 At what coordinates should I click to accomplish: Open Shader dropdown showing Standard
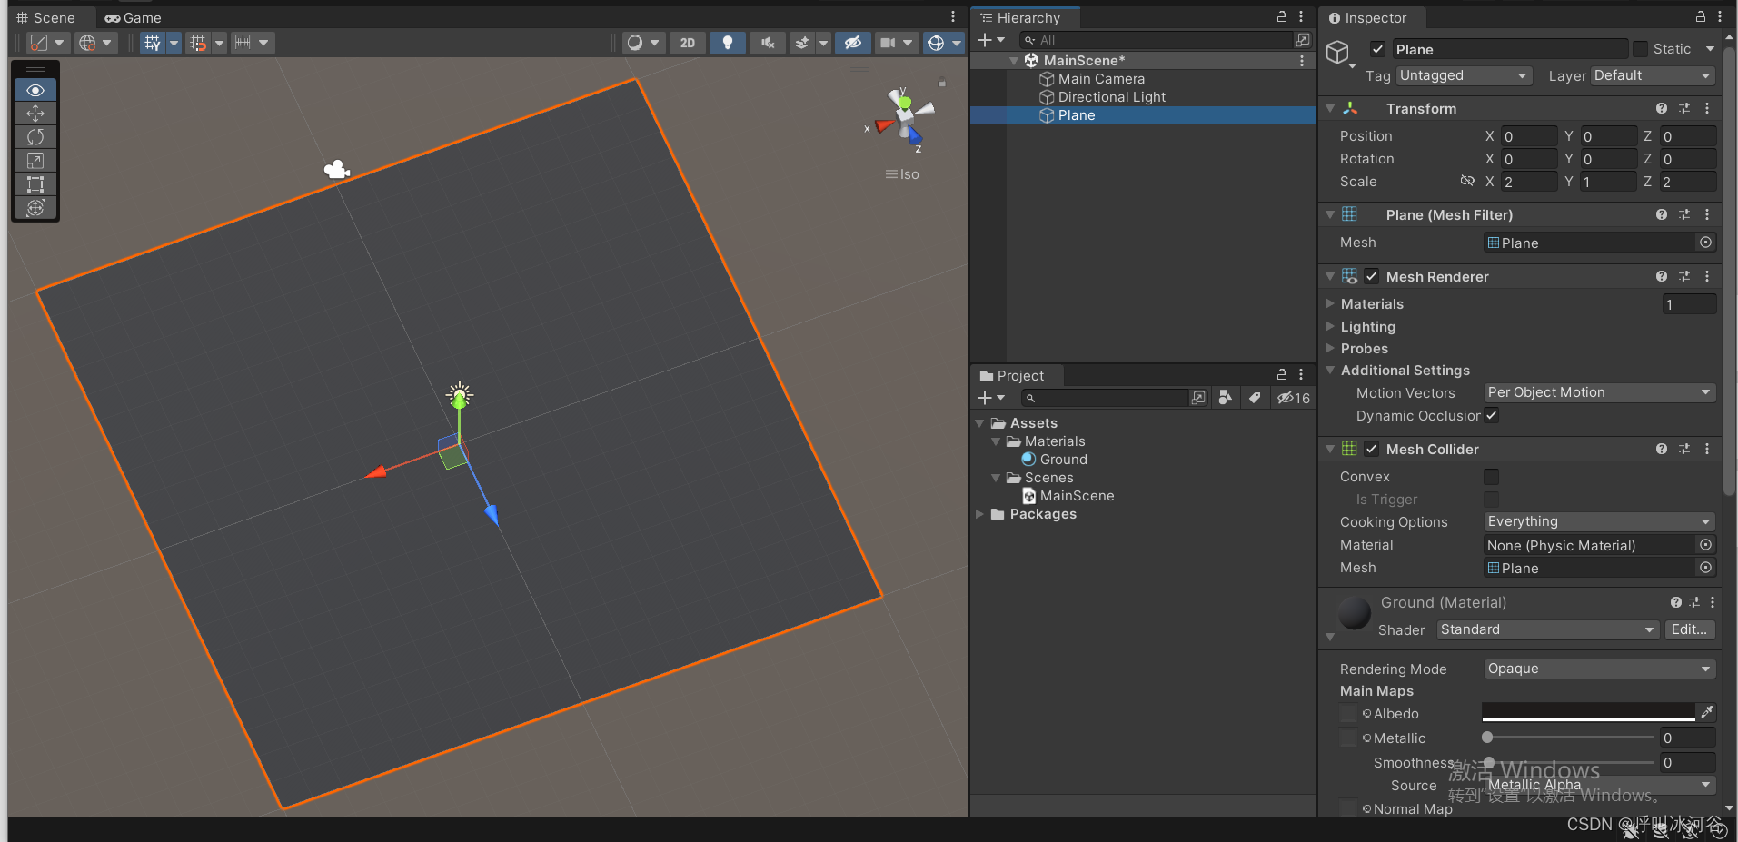click(x=1548, y=629)
